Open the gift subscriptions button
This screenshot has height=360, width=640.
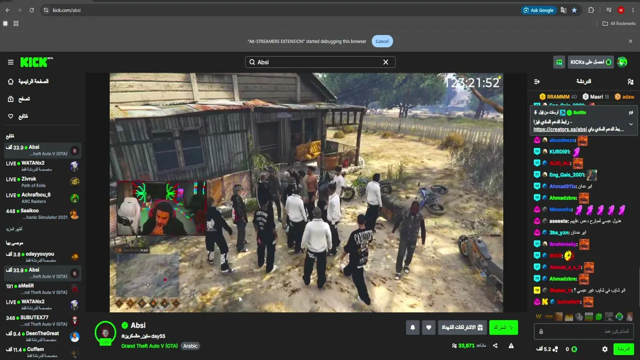[462, 327]
